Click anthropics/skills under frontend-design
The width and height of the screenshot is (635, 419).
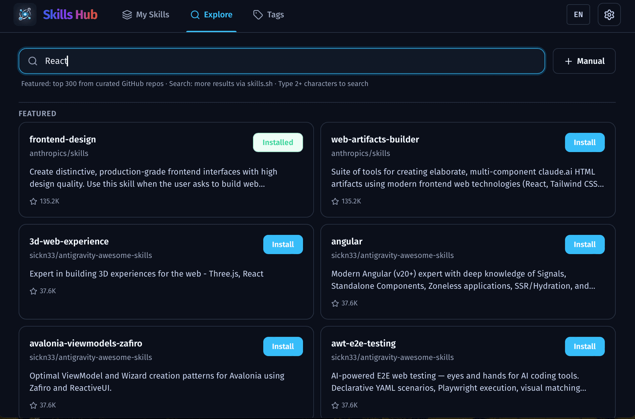point(59,153)
